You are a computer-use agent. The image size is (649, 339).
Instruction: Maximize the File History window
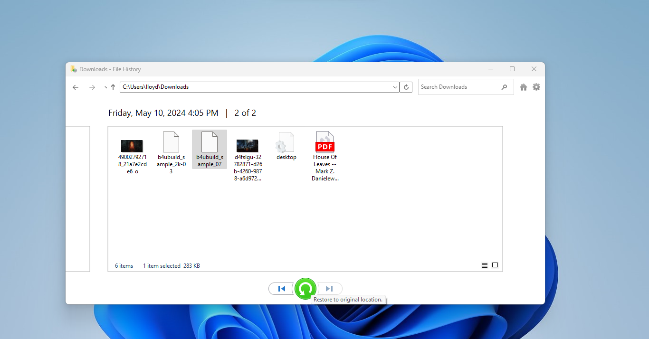pos(512,69)
